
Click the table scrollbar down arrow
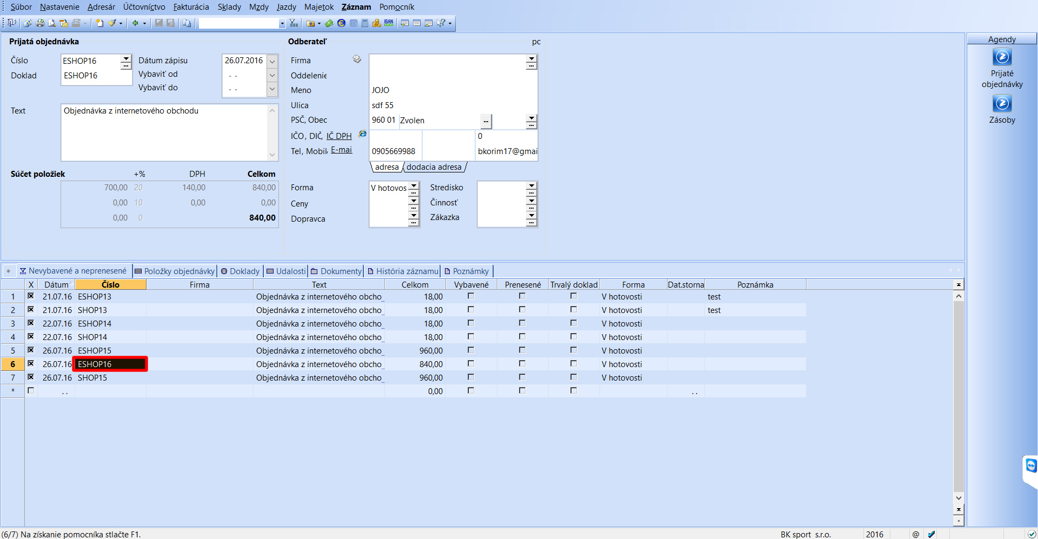(959, 498)
